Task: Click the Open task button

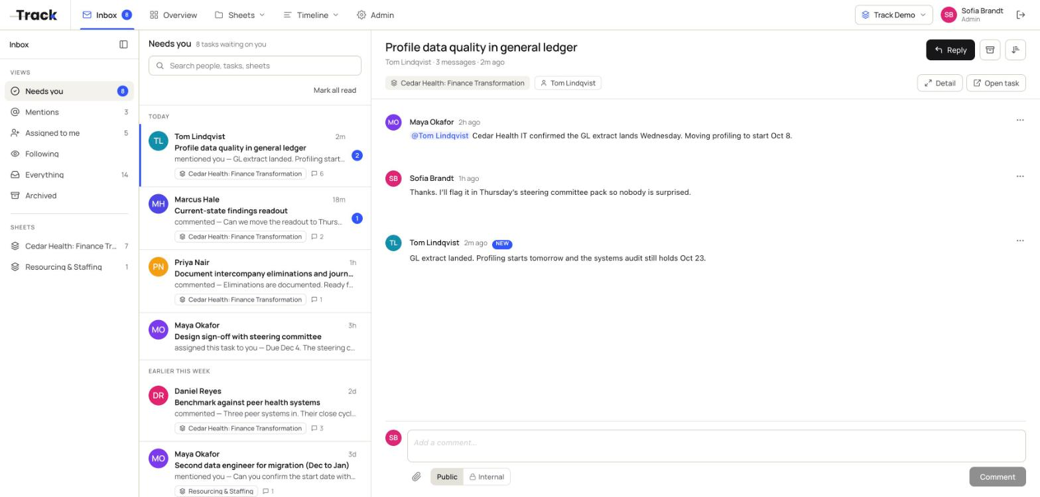Action: pyautogui.click(x=996, y=83)
